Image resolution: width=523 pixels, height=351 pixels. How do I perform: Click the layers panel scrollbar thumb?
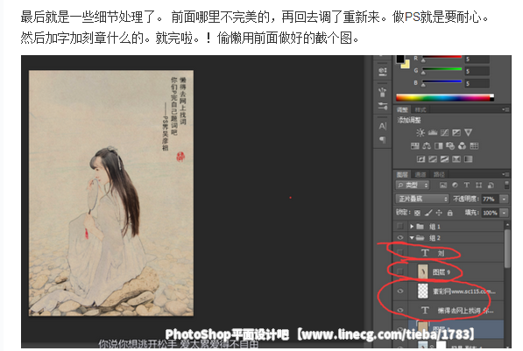(507, 248)
